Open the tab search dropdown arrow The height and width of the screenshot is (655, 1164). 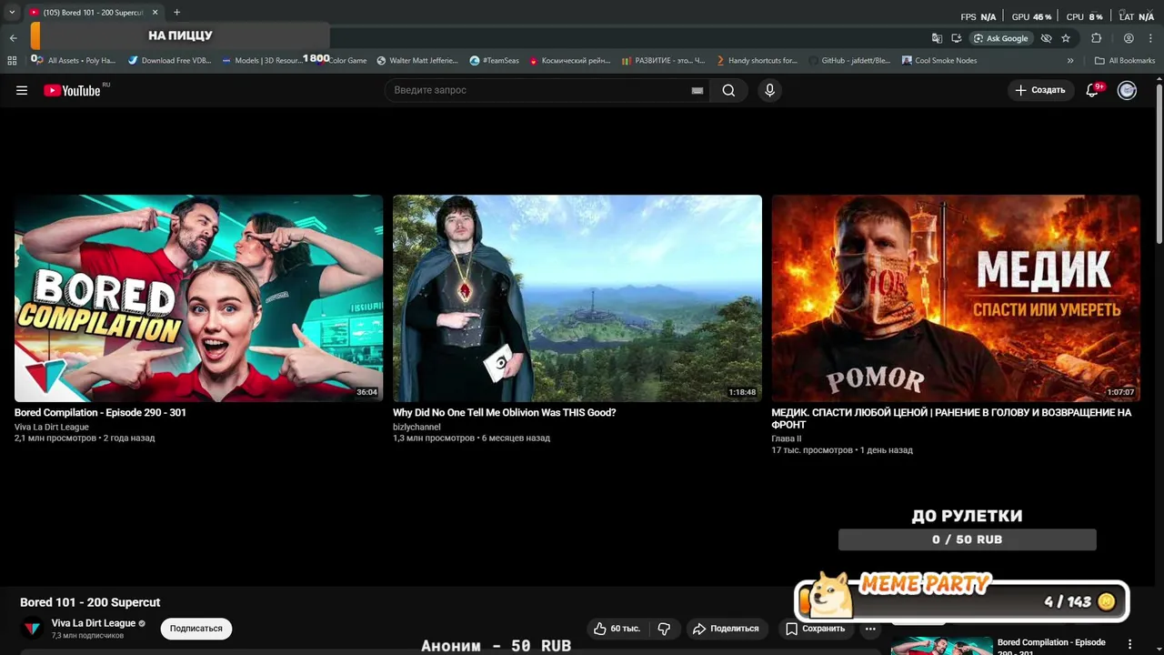click(12, 13)
